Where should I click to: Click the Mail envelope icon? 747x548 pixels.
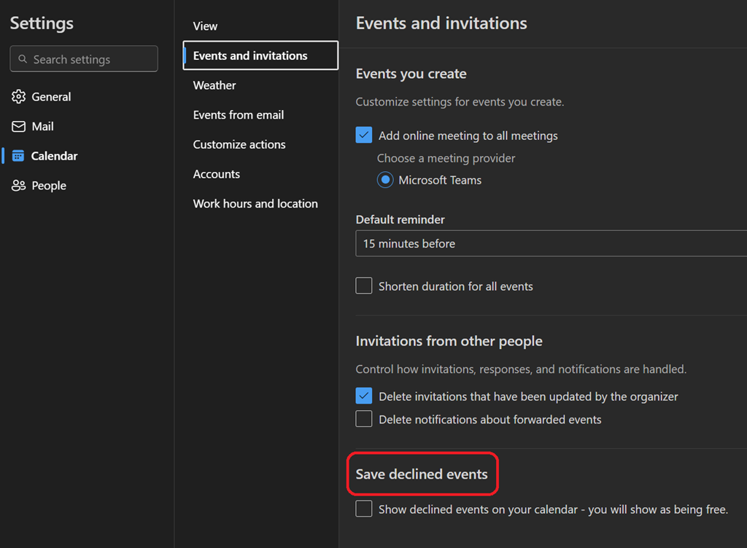[x=18, y=127]
